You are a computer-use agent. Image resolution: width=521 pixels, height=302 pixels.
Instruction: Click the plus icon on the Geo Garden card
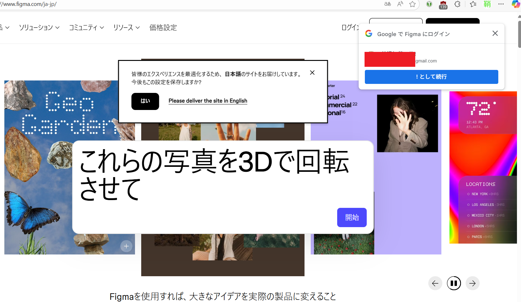click(126, 246)
